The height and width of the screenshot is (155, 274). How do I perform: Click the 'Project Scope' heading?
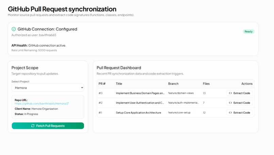25,68
